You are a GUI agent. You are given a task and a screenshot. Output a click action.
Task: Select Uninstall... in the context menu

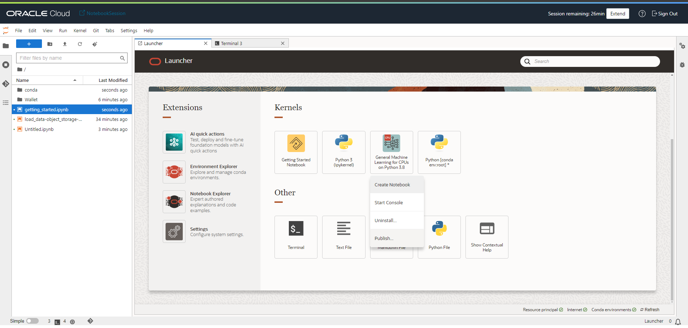(x=397, y=220)
